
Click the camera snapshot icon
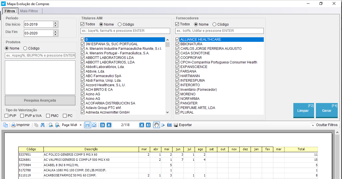170,125
